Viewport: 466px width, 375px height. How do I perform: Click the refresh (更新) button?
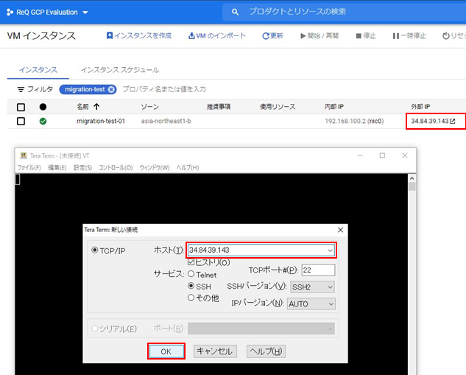point(272,35)
